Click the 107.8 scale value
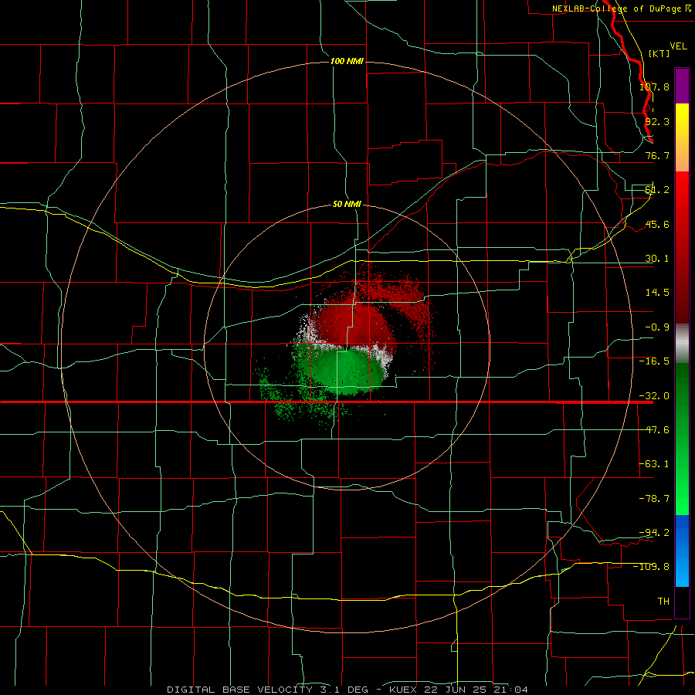 coord(654,86)
